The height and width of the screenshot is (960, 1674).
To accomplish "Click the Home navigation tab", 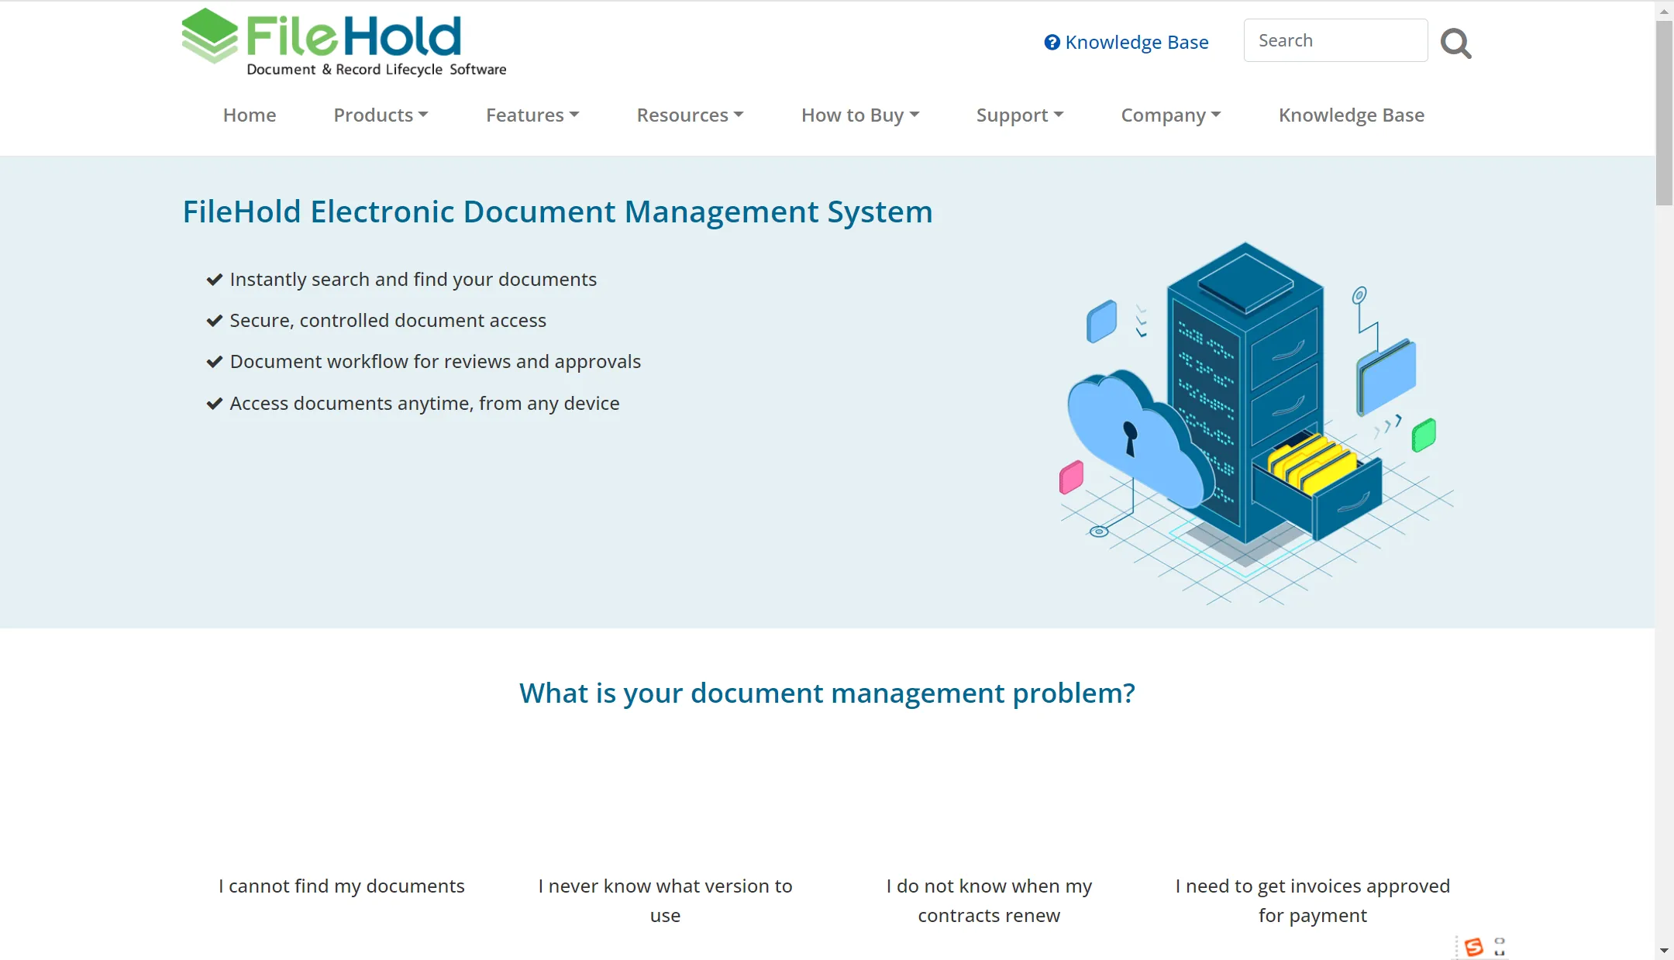I will pyautogui.click(x=250, y=114).
